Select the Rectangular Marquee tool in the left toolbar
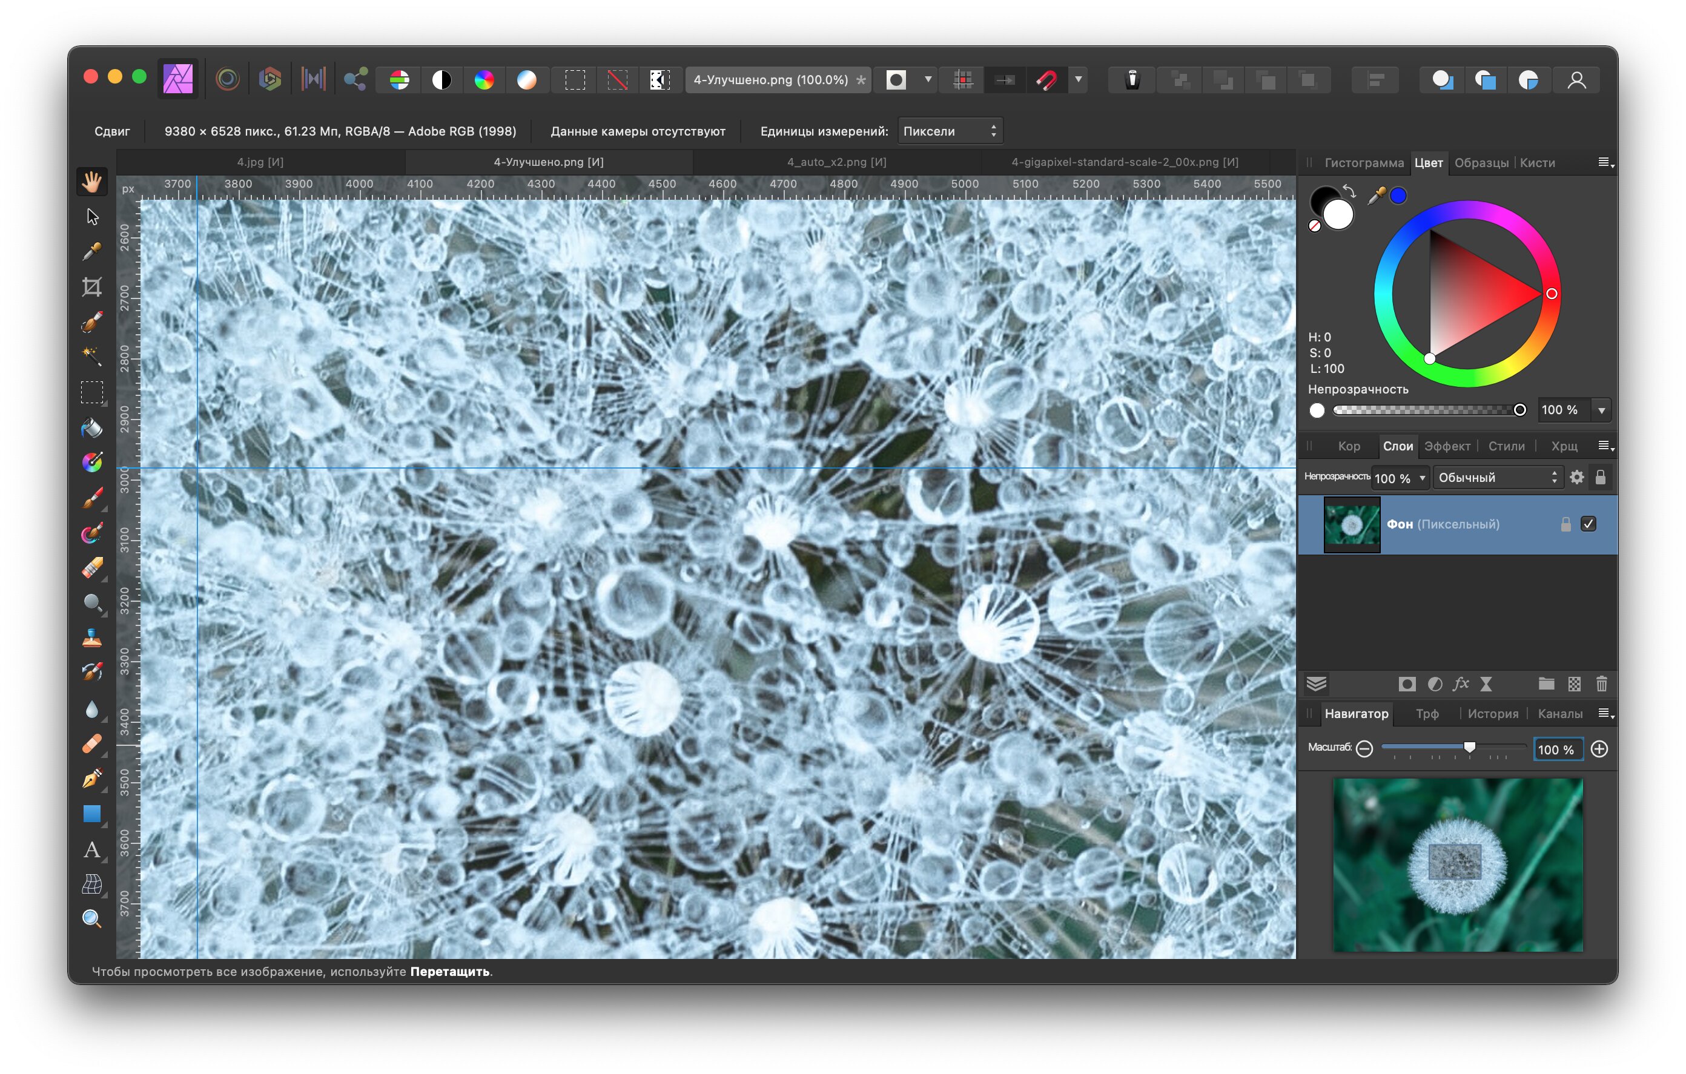This screenshot has height=1074, width=1686. [91, 392]
